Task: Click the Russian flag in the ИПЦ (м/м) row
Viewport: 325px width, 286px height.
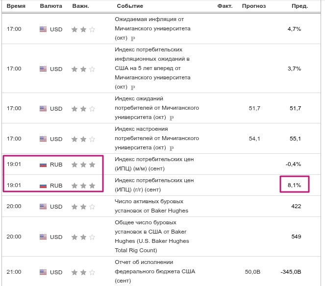Action: pos(43,165)
